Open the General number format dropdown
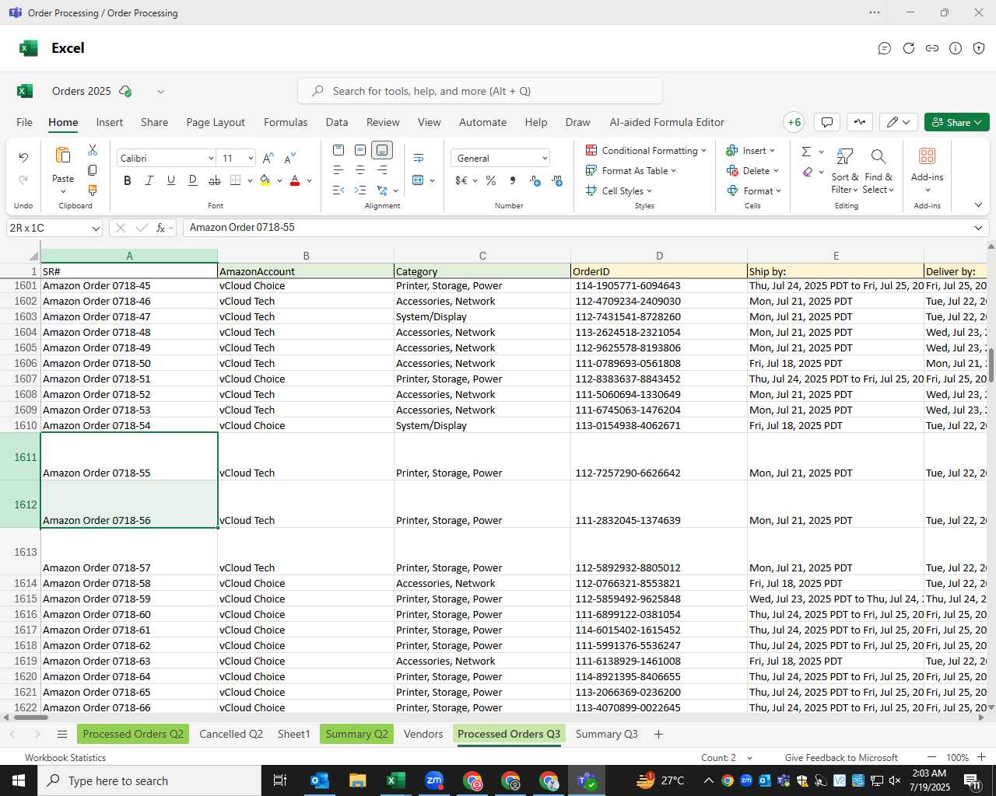This screenshot has height=796, width=996. click(x=545, y=159)
